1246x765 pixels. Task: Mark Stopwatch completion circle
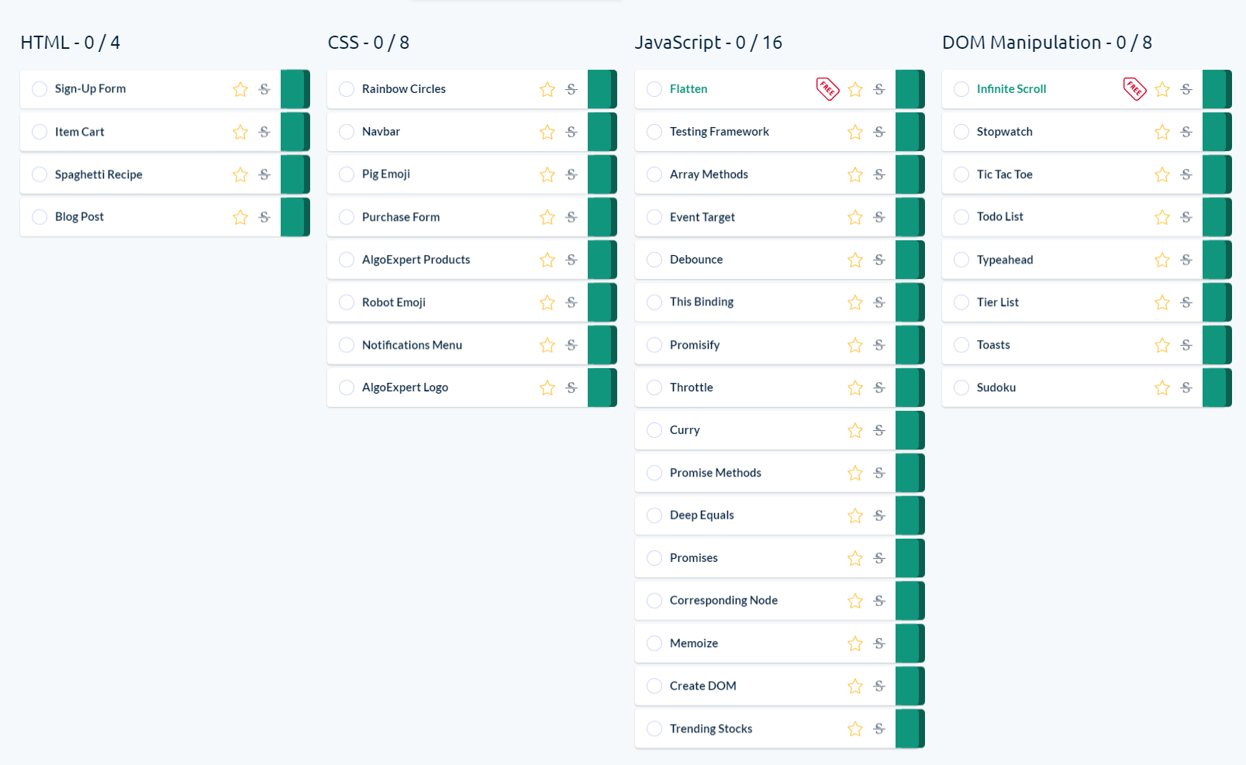[x=961, y=132]
